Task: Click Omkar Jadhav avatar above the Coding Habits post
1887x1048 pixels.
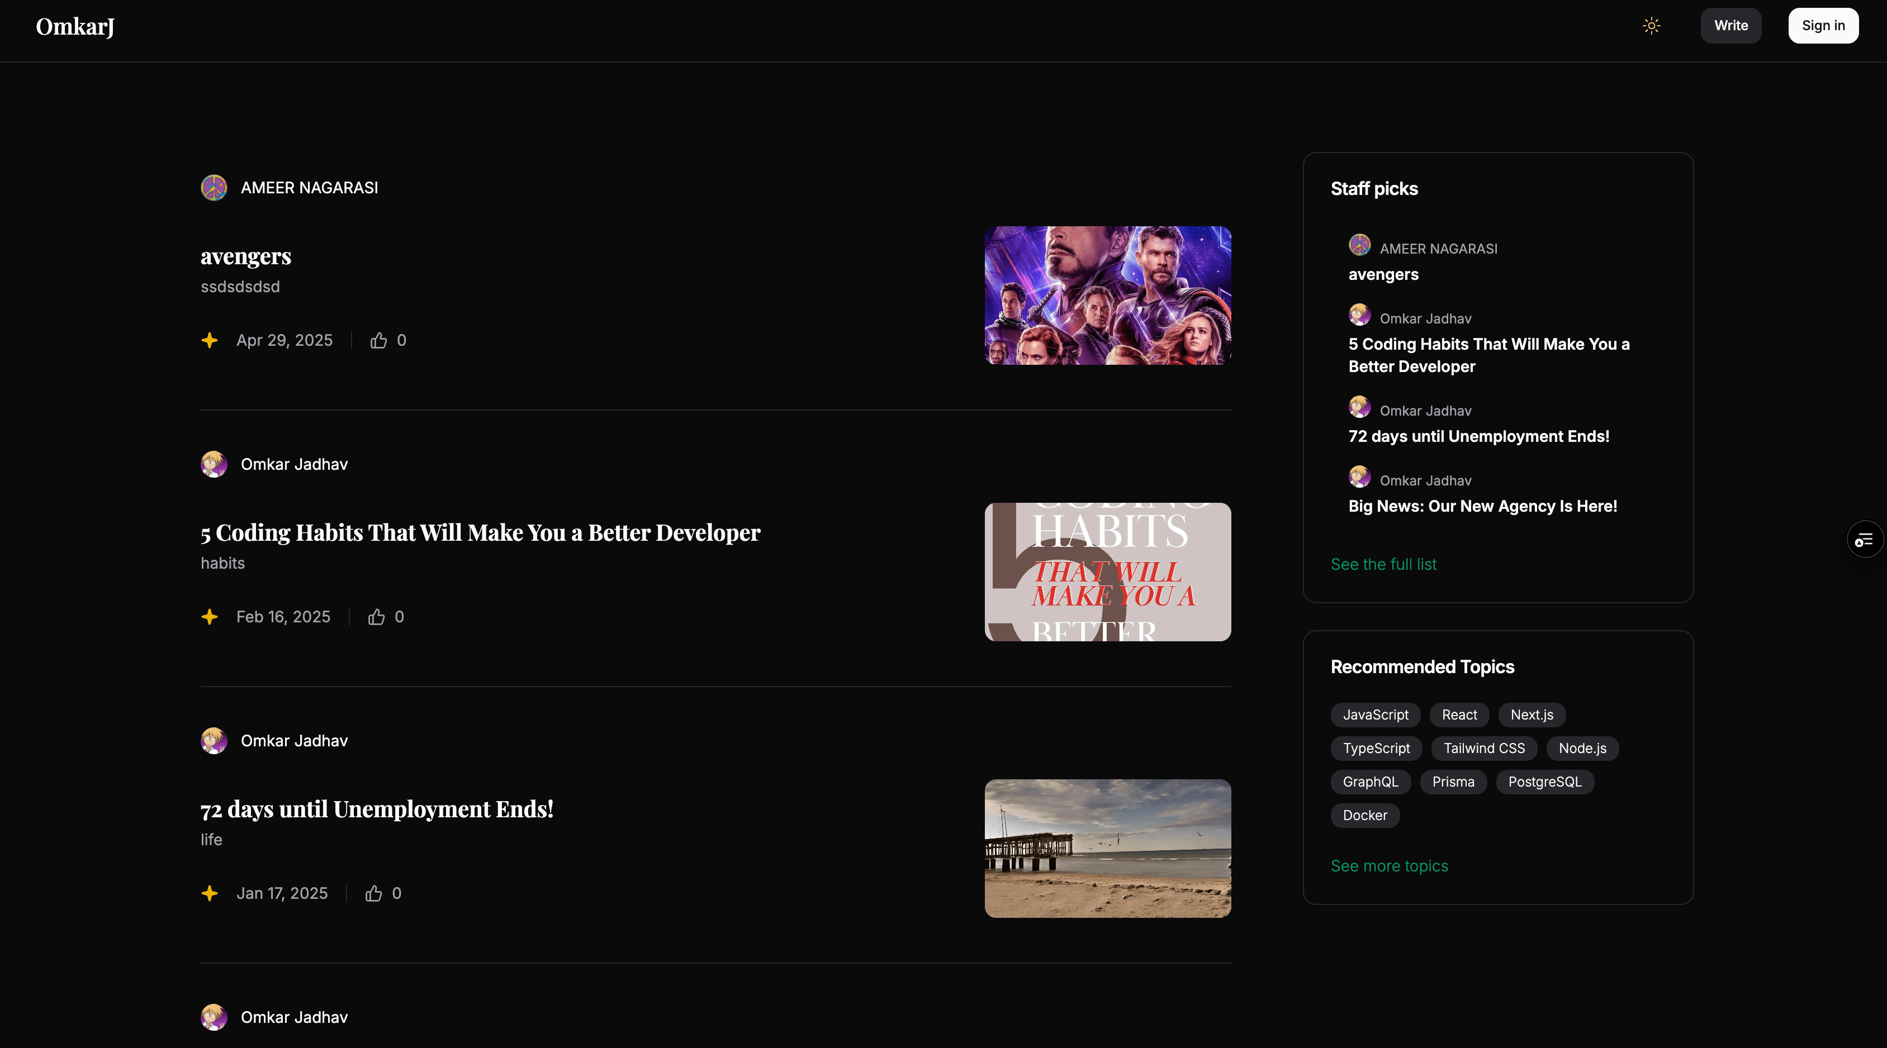Action: (214, 464)
